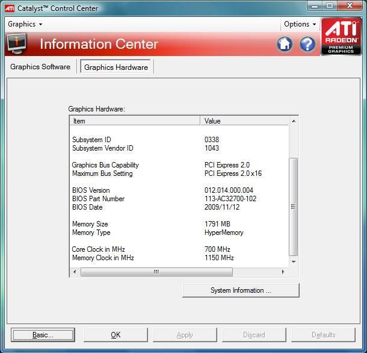Screen dimensions: 367x353
Task: Click the 1150 MHz value
Action: pyautogui.click(x=219, y=258)
